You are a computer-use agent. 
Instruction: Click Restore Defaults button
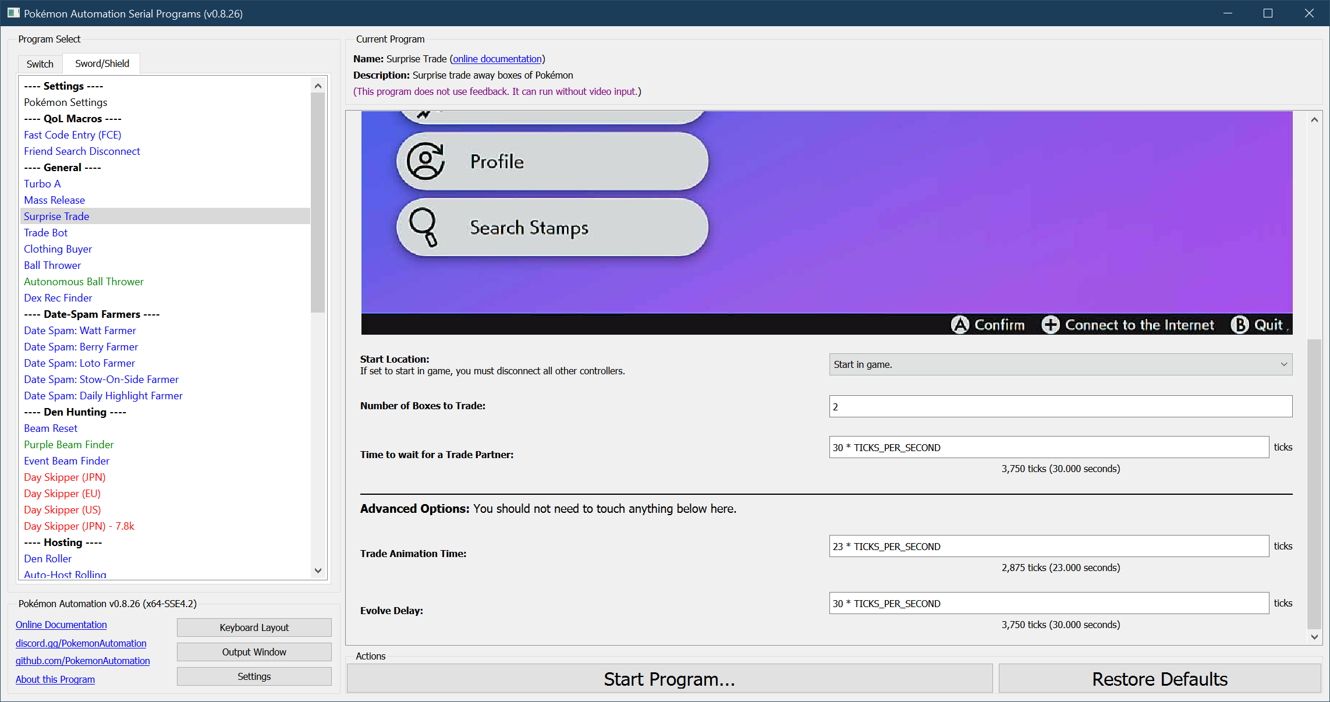(x=1159, y=679)
